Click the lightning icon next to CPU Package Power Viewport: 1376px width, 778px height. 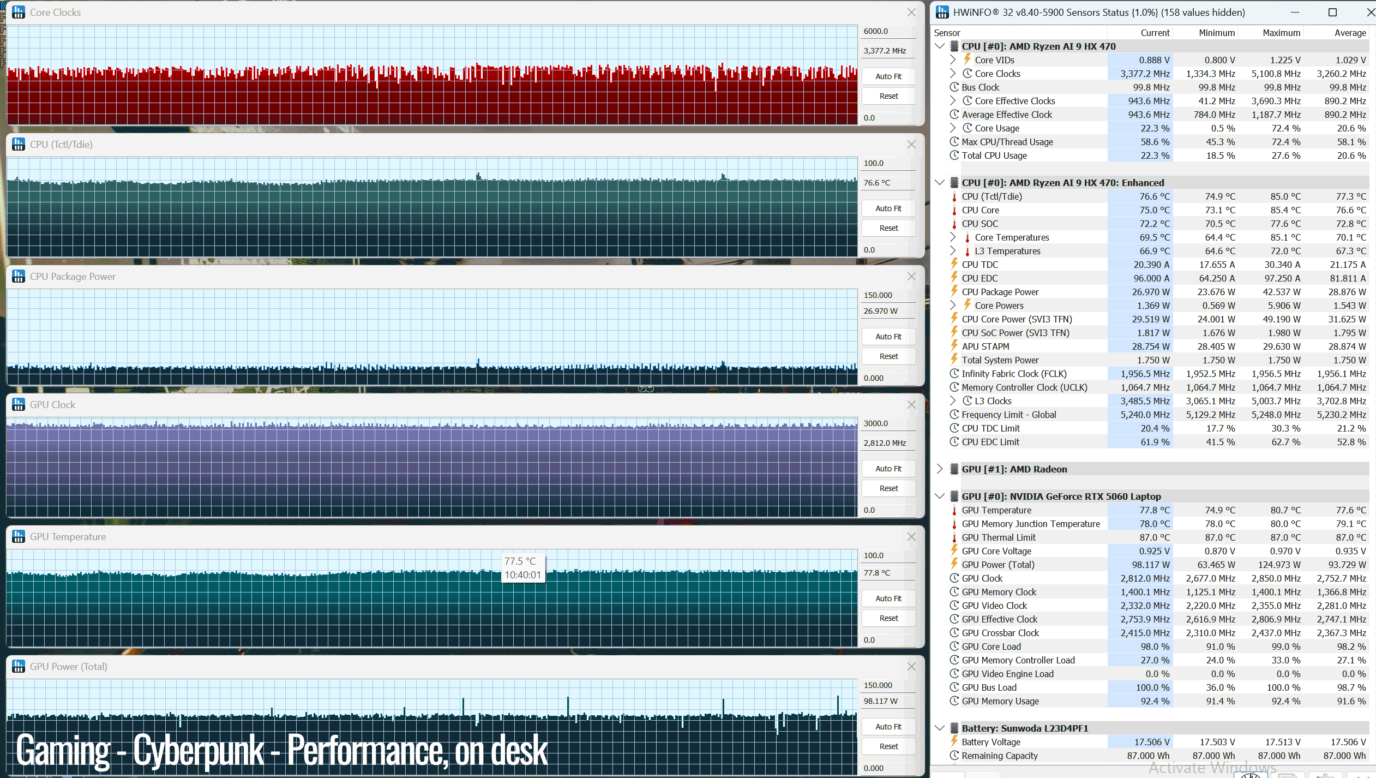click(954, 291)
